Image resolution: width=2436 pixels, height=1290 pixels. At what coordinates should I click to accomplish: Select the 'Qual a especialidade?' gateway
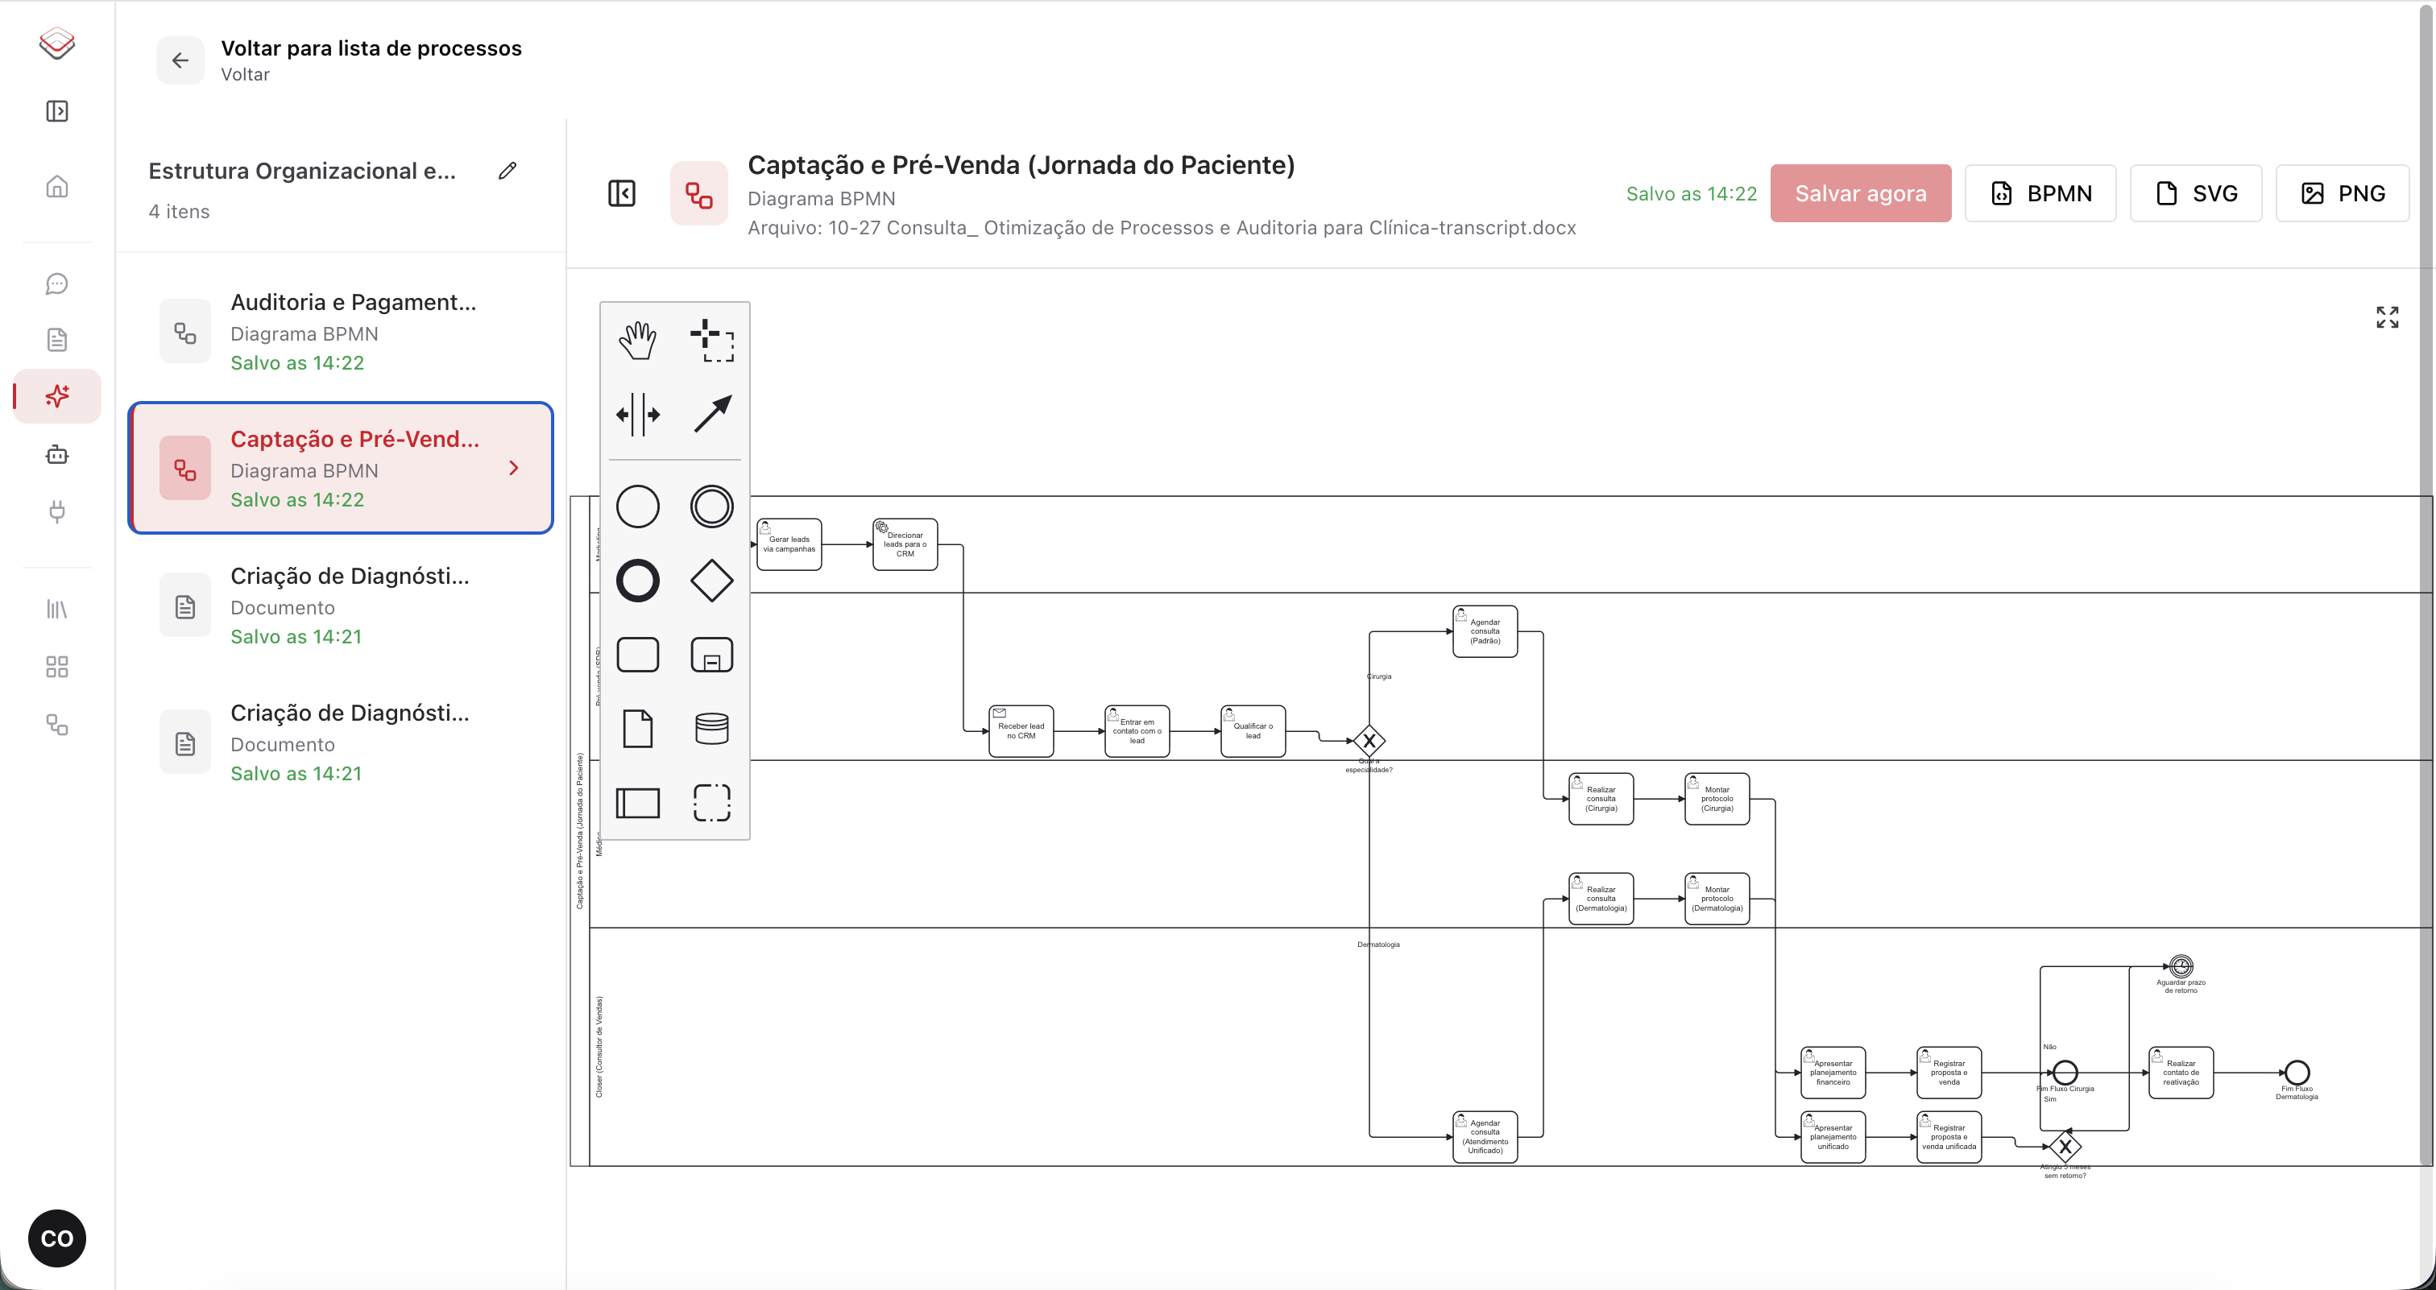[x=1369, y=741]
